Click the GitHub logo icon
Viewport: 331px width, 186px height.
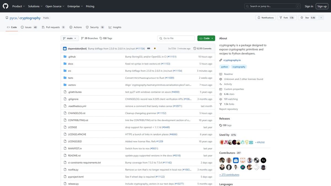click(6, 6)
